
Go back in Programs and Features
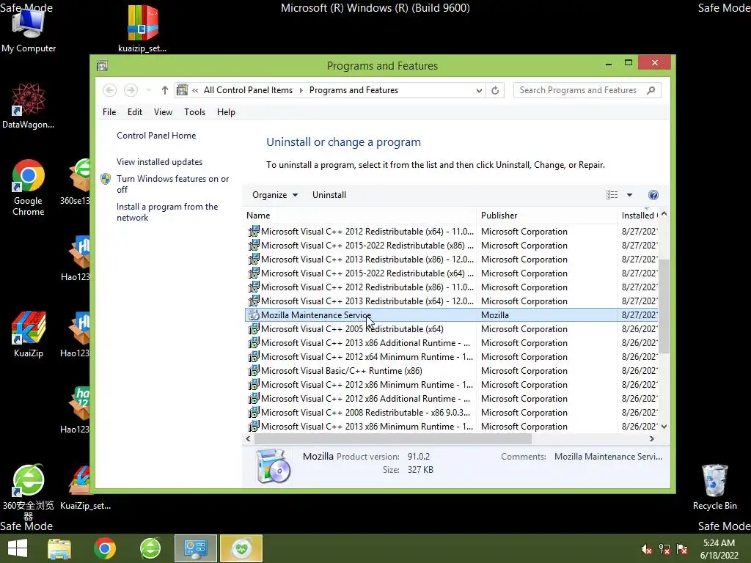pyautogui.click(x=110, y=90)
